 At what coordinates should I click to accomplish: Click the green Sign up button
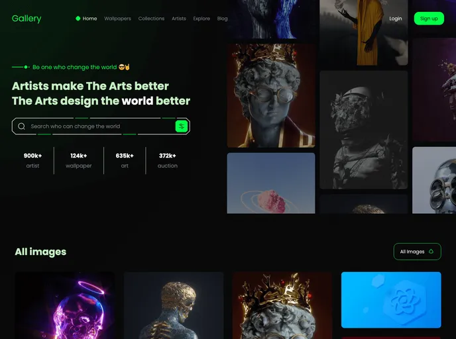(x=429, y=19)
